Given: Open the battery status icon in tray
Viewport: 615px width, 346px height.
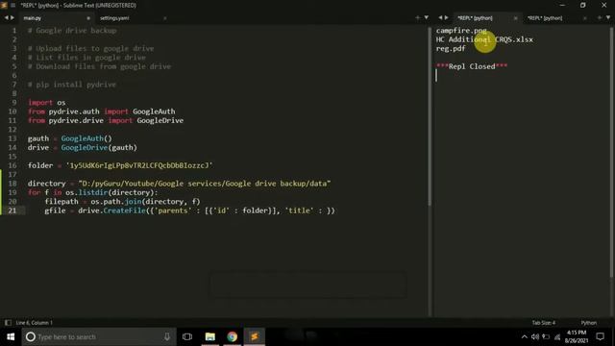Looking at the screenshot, I should pyautogui.click(x=546, y=336).
